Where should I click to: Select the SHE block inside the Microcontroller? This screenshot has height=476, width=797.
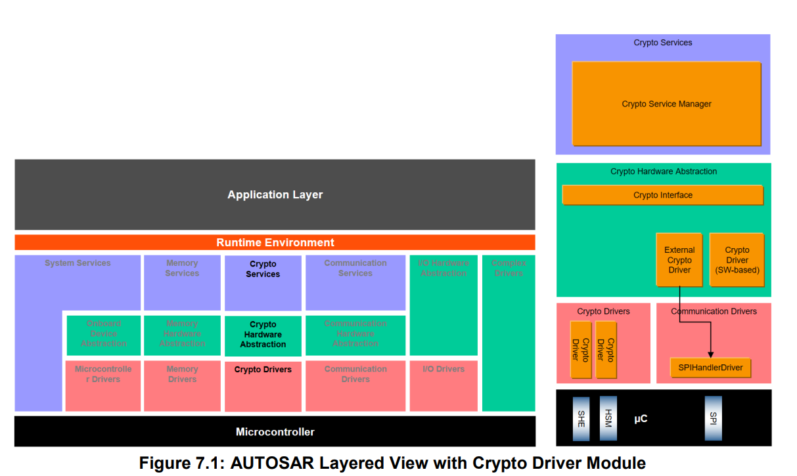[x=581, y=418]
